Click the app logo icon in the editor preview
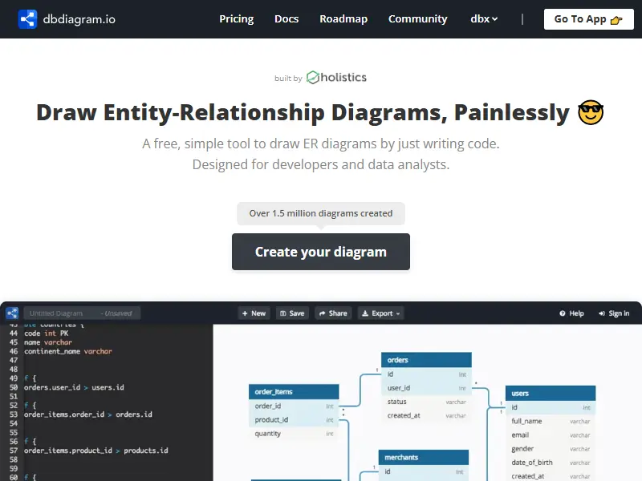 coord(12,313)
